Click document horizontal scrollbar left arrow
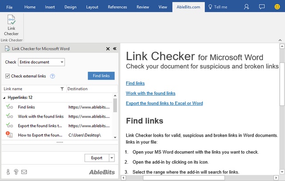Viewport: 285px width, 181px height. 123,177
